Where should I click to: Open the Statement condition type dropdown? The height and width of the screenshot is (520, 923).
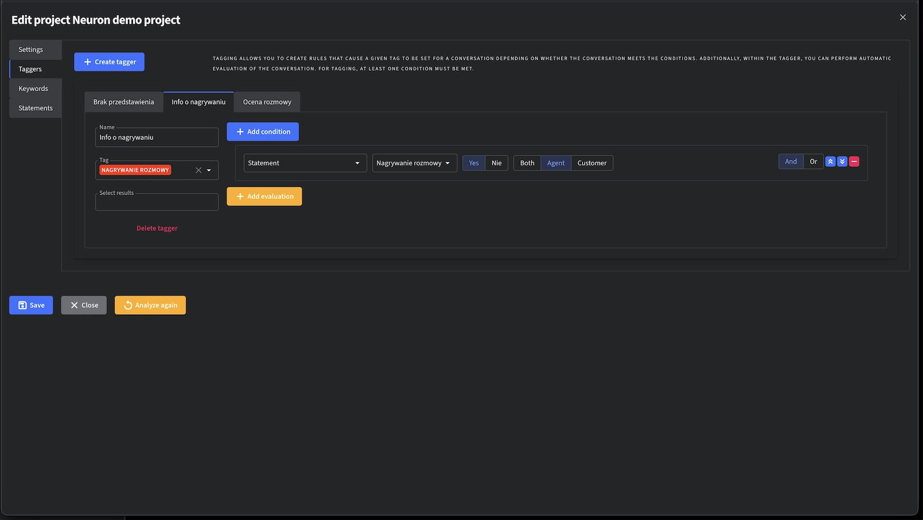click(x=305, y=163)
